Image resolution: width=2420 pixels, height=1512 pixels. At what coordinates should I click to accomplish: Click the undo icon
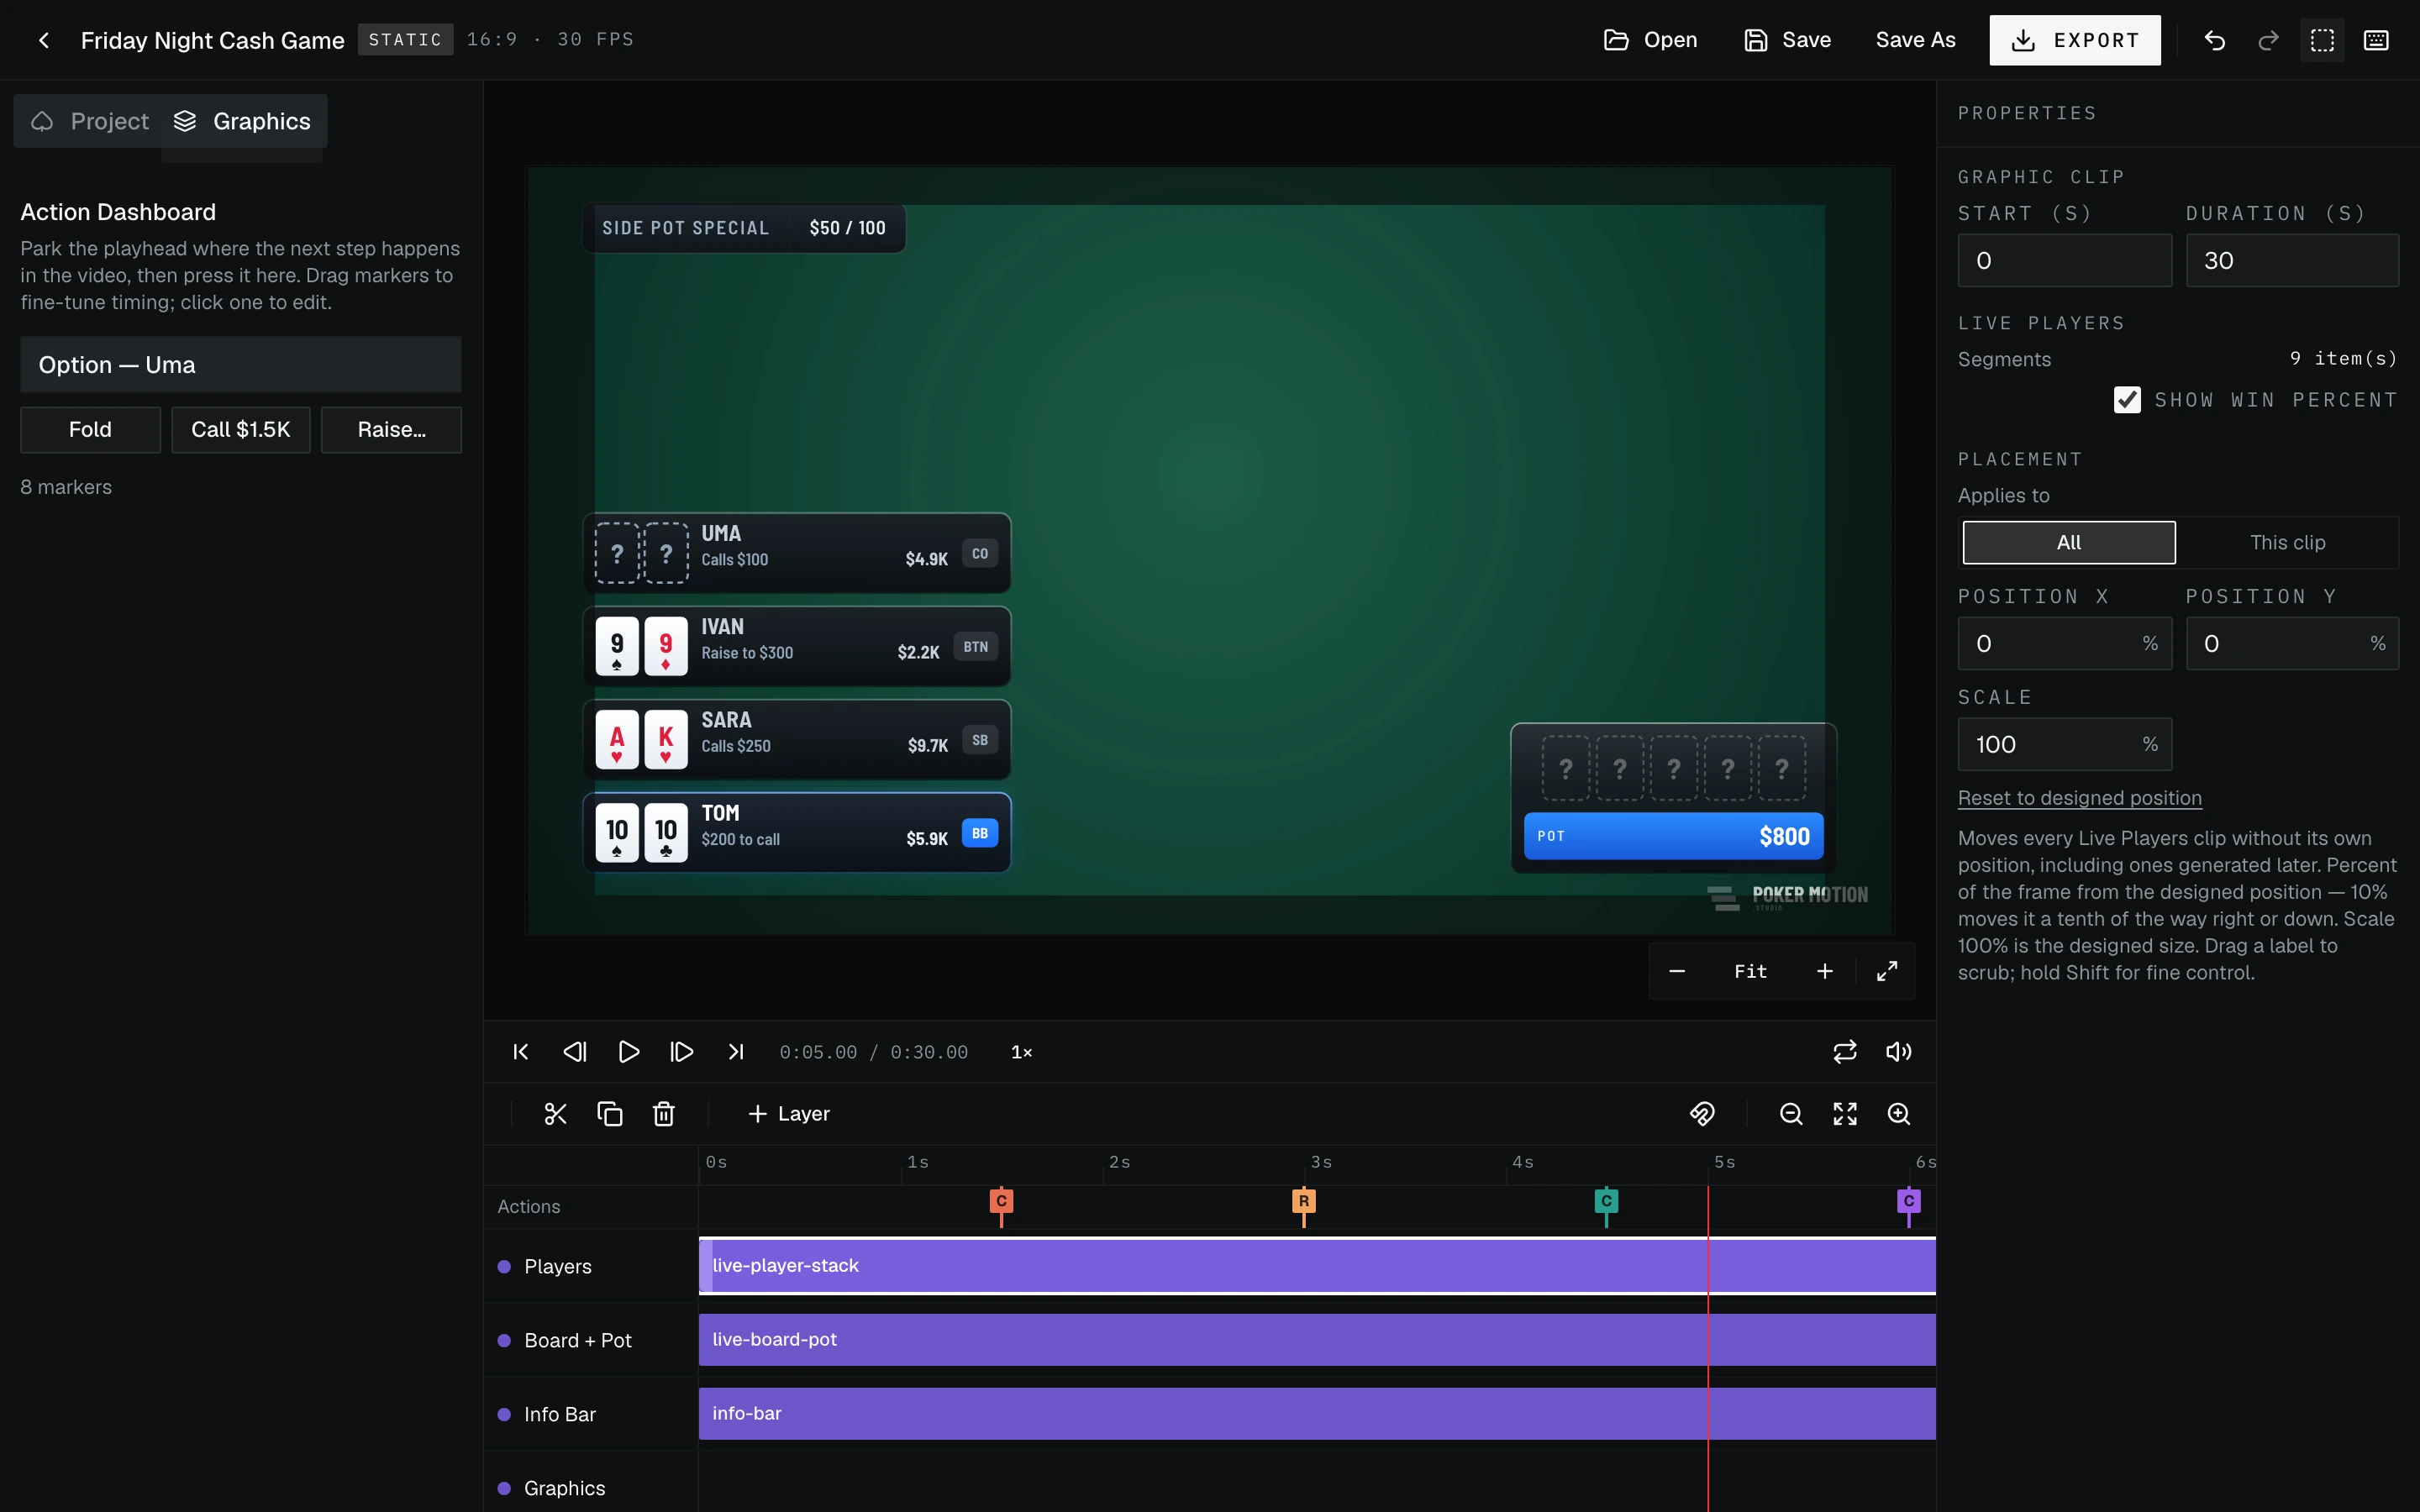click(2215, 40)
